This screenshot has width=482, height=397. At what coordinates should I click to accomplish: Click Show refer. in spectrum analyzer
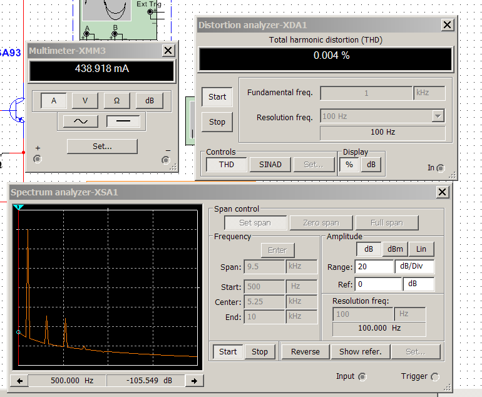pyautogui.click(x=361, y=351)
